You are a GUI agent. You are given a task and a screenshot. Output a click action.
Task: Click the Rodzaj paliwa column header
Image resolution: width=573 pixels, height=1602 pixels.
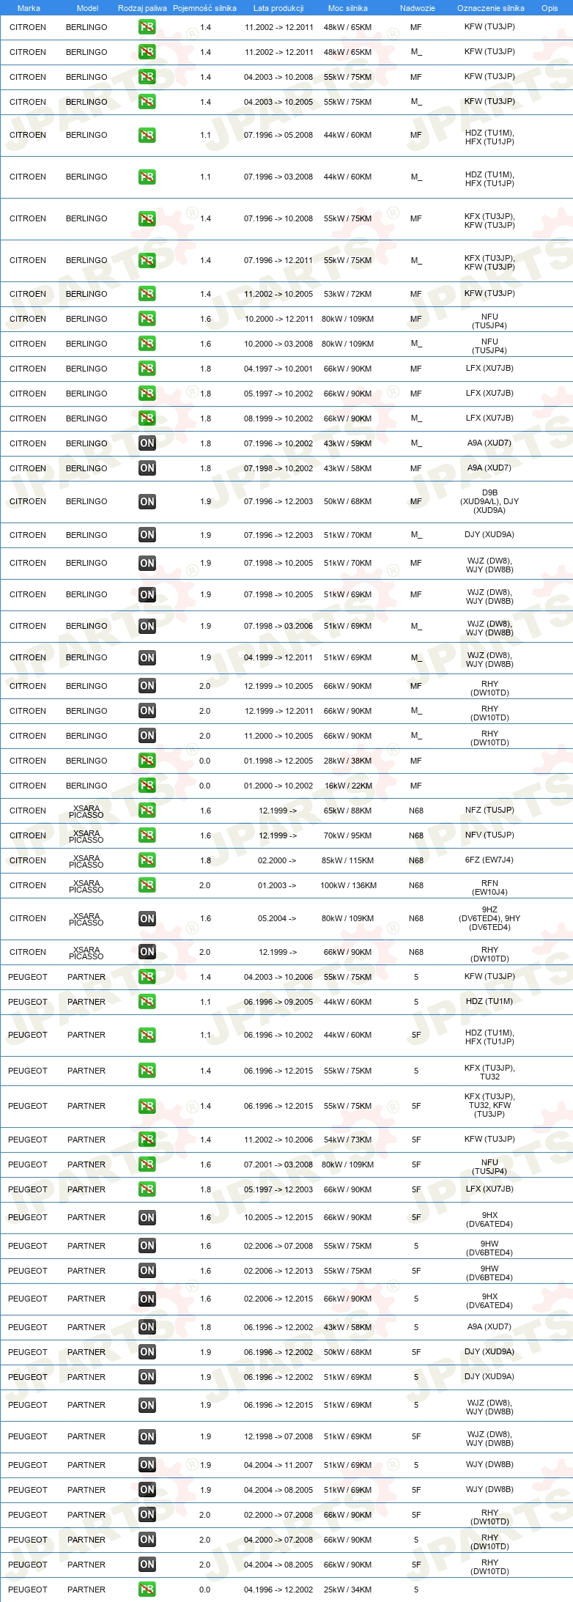point(142,8)
